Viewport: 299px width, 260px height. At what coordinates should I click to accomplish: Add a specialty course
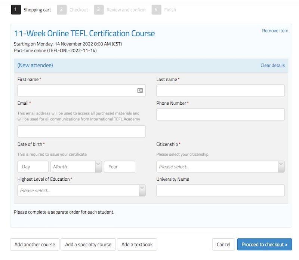click(88, 244)
